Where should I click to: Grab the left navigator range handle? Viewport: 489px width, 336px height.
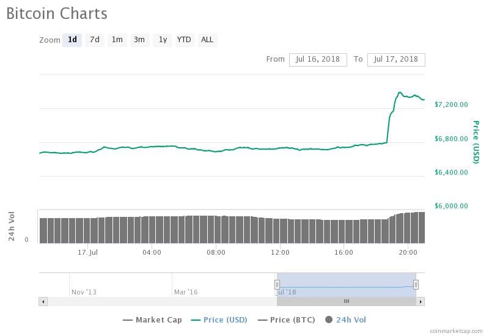pyautogui.click(x=277, y=284)
